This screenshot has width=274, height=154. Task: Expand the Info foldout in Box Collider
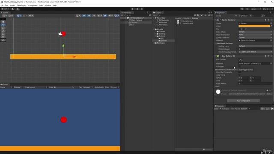(x=215, y=86)
